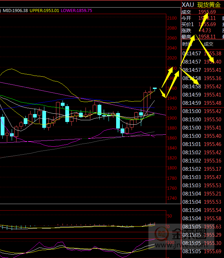Select the MID:1906.38 indicator label
Viewport: 224px width, 258px height.
point(15,11)
